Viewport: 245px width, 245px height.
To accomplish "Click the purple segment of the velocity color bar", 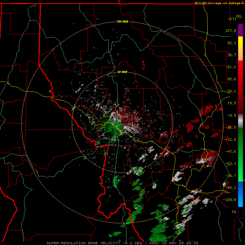I will click(x=240, y=30).
